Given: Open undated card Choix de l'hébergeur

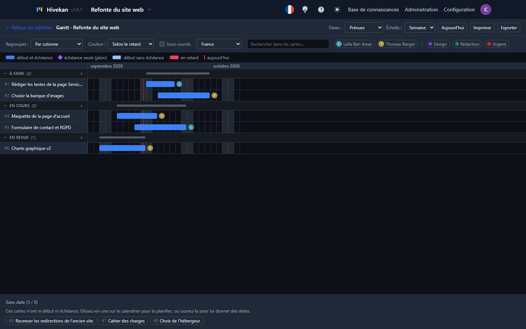Looking at the screenshot, I should point(177,321).
